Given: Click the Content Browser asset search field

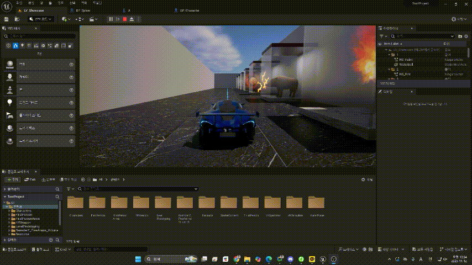Looking at the screenshot, I should point(138,189).
